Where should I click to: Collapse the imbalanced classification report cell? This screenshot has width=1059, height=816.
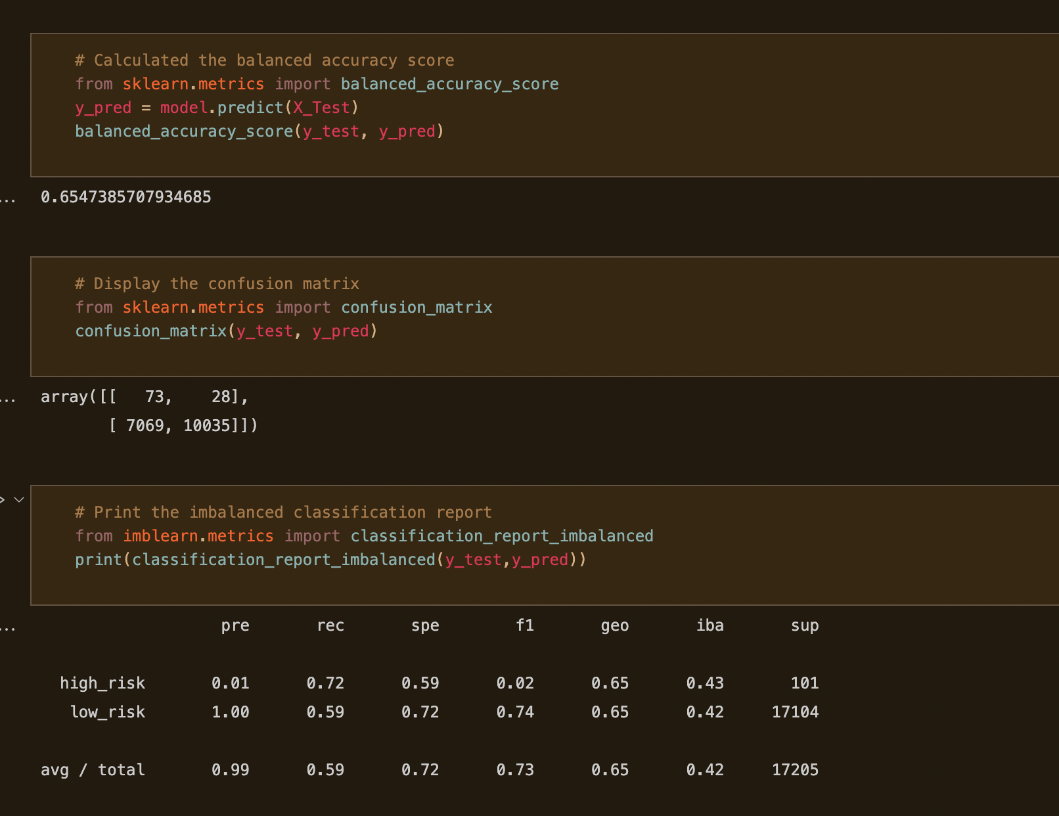coord(20,499)
